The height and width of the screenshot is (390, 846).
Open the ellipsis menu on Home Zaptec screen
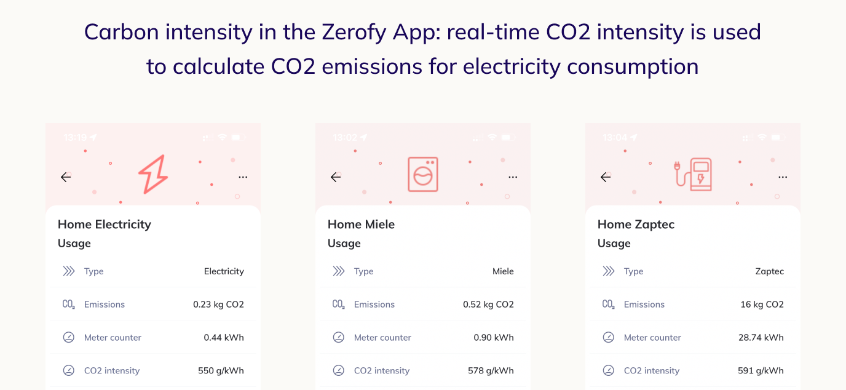coord(783,177)
